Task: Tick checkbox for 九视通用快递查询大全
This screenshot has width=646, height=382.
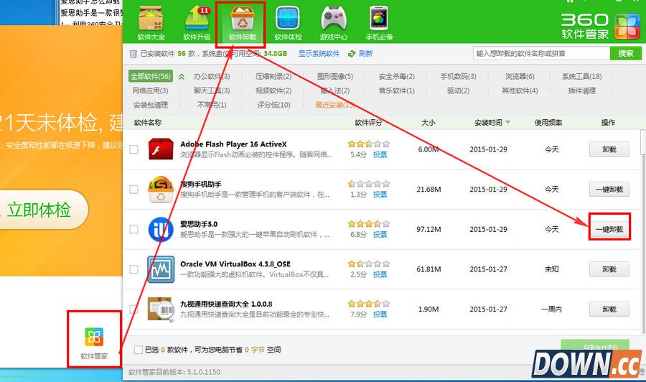Action: click(134, 309)
